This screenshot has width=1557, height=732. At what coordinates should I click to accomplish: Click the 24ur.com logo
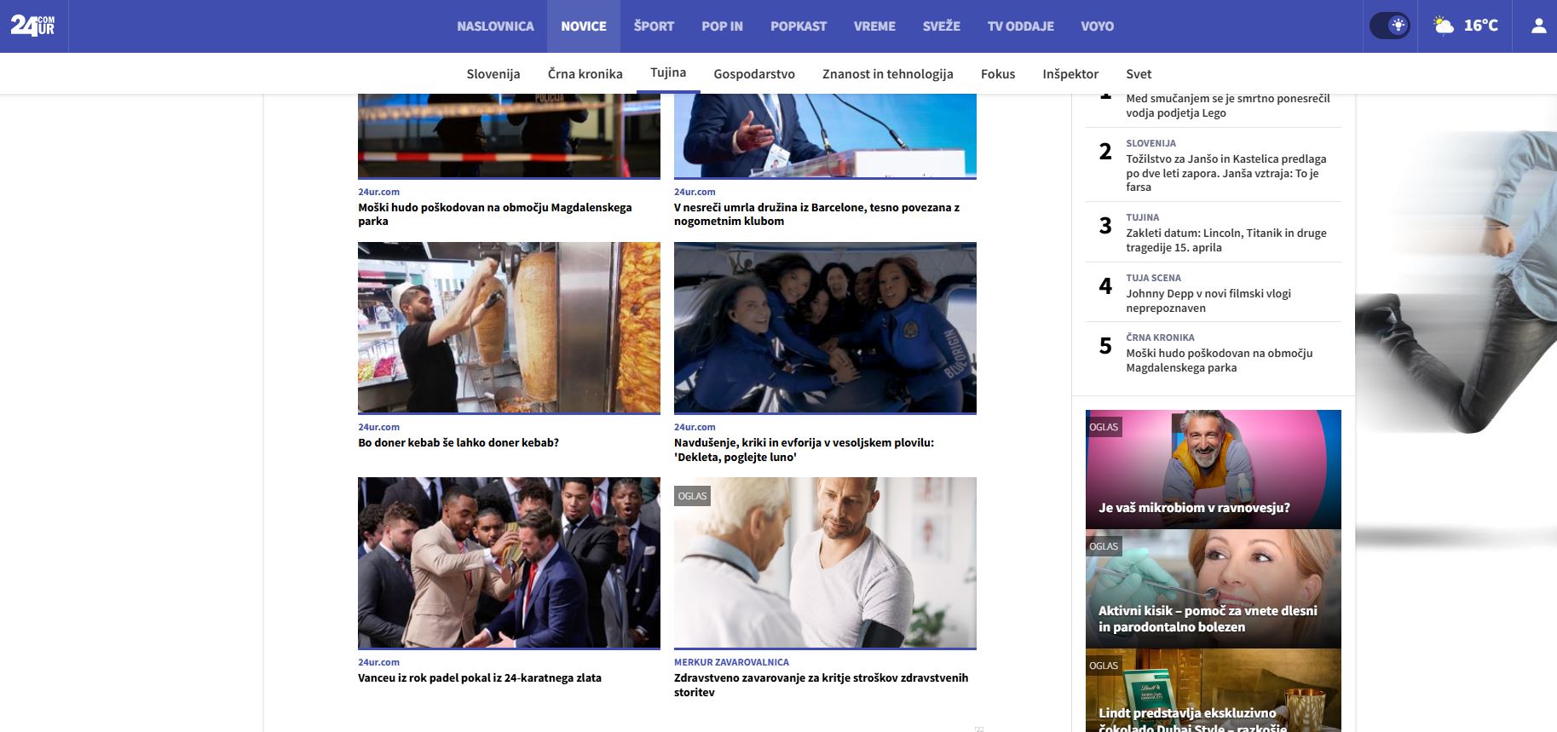[32, 26]
